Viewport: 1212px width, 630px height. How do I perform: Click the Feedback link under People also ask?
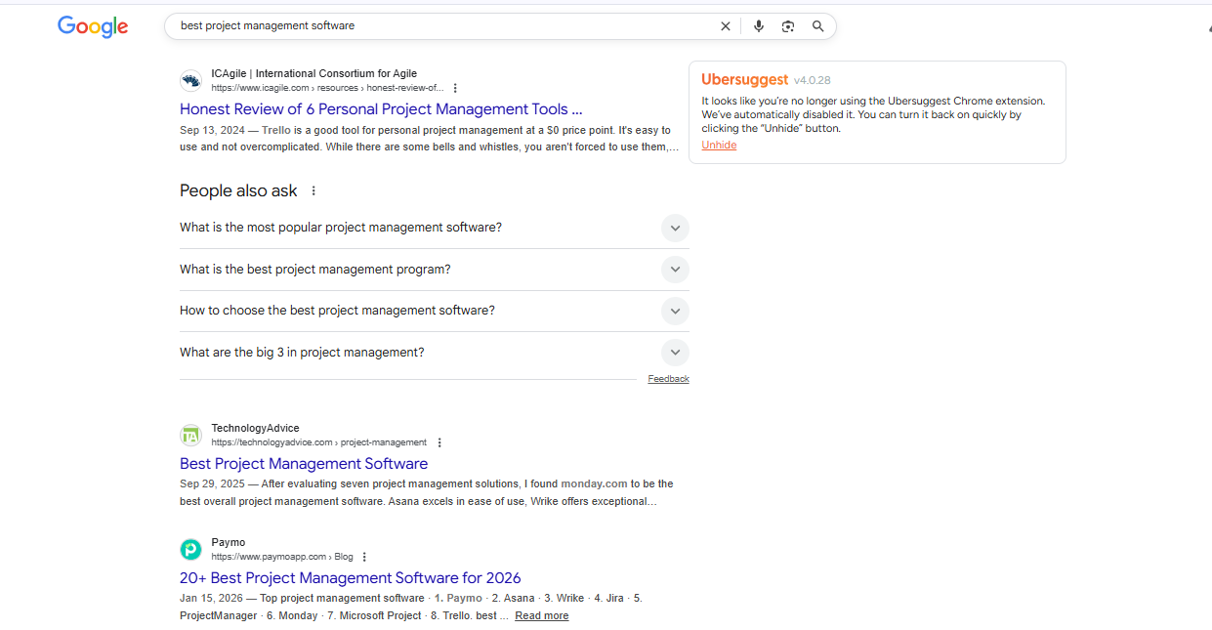coord(668,378)
